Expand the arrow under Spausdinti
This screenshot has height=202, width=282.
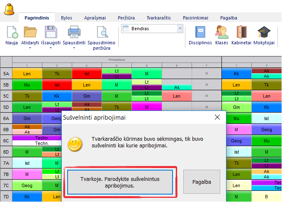click(74, 48)
